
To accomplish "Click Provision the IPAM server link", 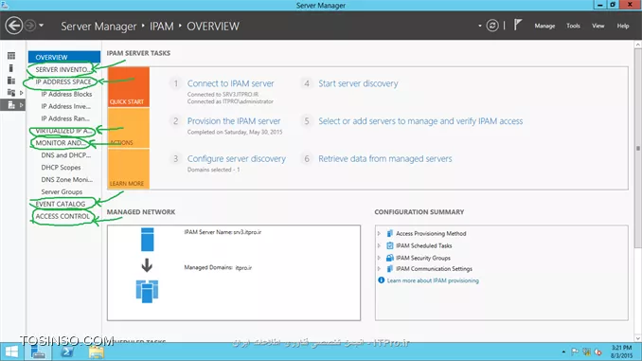I will 234,121.
